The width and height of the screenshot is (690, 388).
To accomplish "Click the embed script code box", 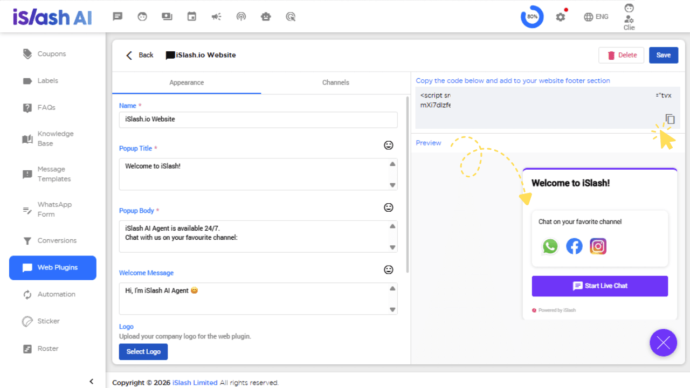I will (548, 108).
